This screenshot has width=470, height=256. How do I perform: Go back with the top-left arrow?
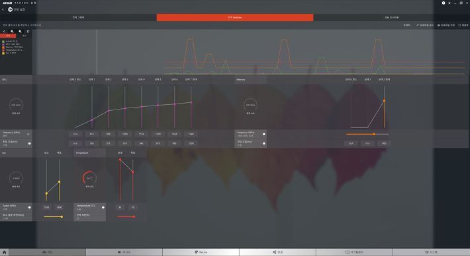coord(3,9)
